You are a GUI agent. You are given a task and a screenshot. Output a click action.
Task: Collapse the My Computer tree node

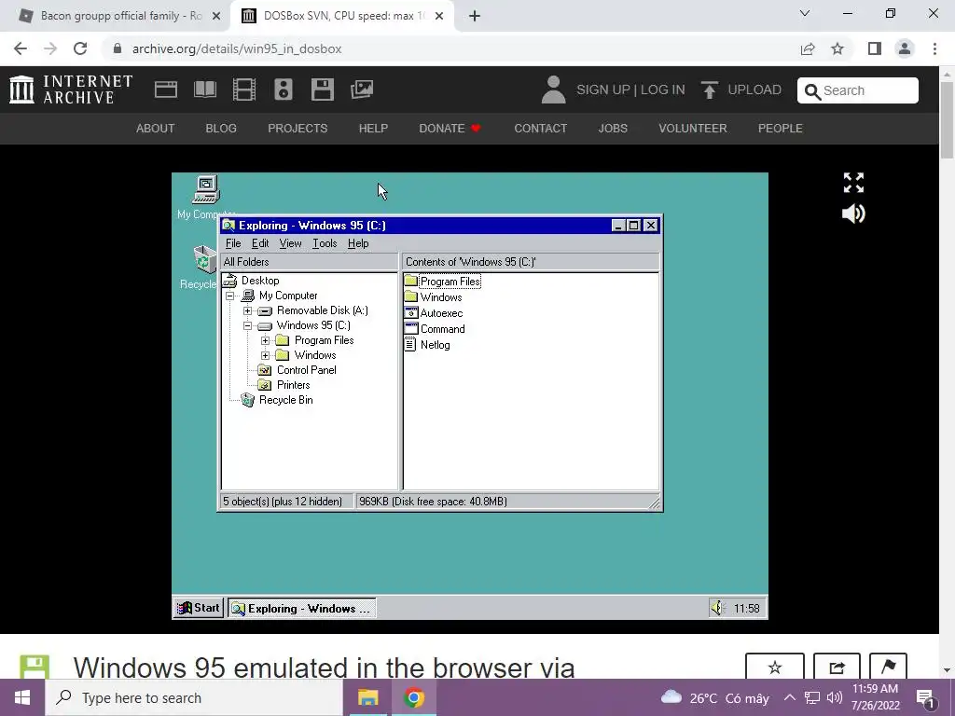point(230,296)
